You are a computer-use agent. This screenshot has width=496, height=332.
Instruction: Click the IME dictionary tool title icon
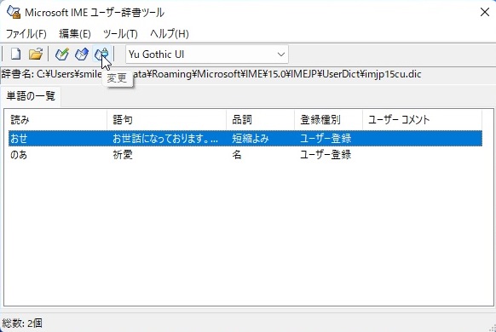(14, 12)
